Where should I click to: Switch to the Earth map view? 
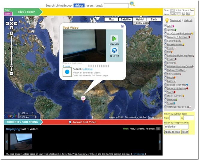point(154,19)
